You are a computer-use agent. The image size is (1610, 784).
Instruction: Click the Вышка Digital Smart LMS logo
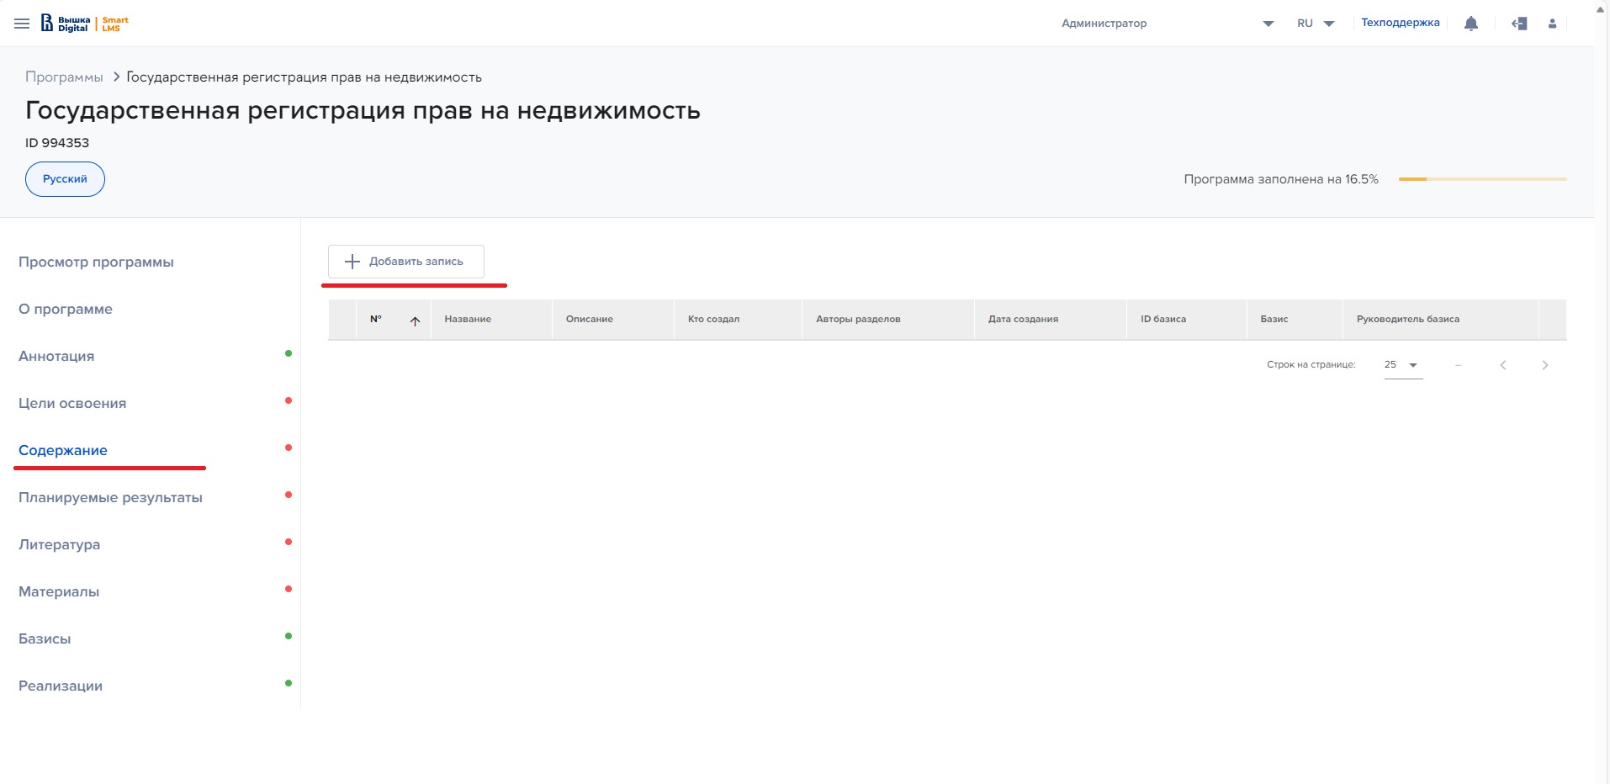(x=85, y=24)
